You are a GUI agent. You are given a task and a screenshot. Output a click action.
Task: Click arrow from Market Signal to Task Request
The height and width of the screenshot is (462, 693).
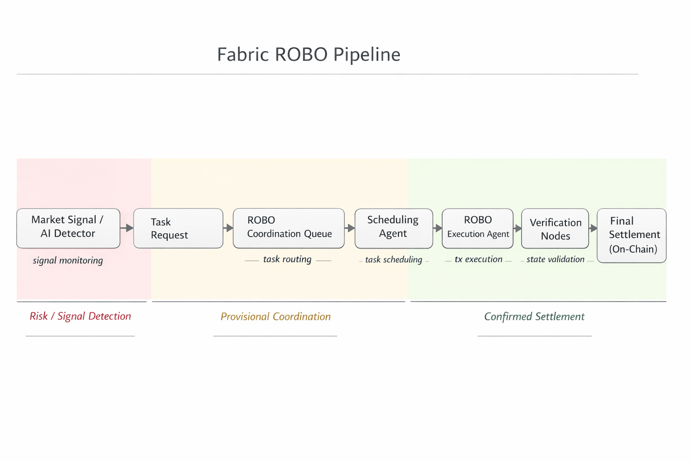point(127,228)
